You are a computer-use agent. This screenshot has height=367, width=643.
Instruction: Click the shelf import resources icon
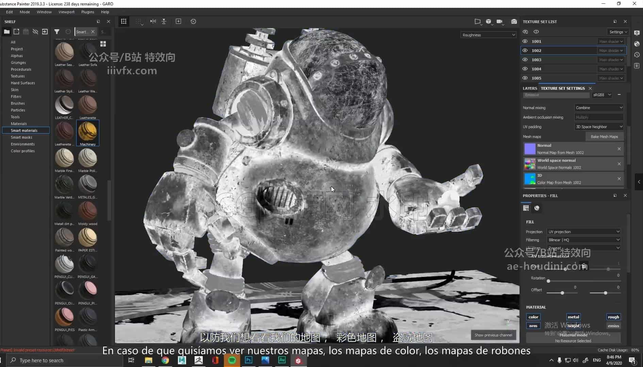(x=45, y=32)
